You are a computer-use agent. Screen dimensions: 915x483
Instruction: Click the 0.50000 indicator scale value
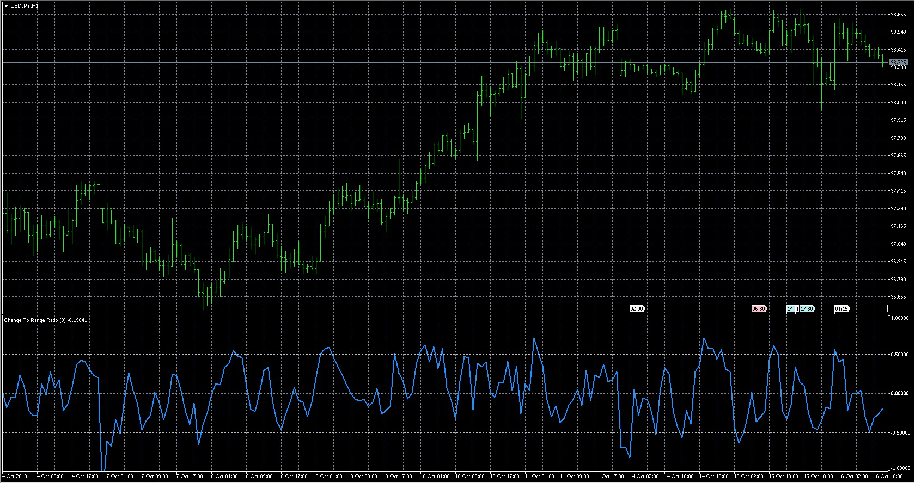pos(900,355)
